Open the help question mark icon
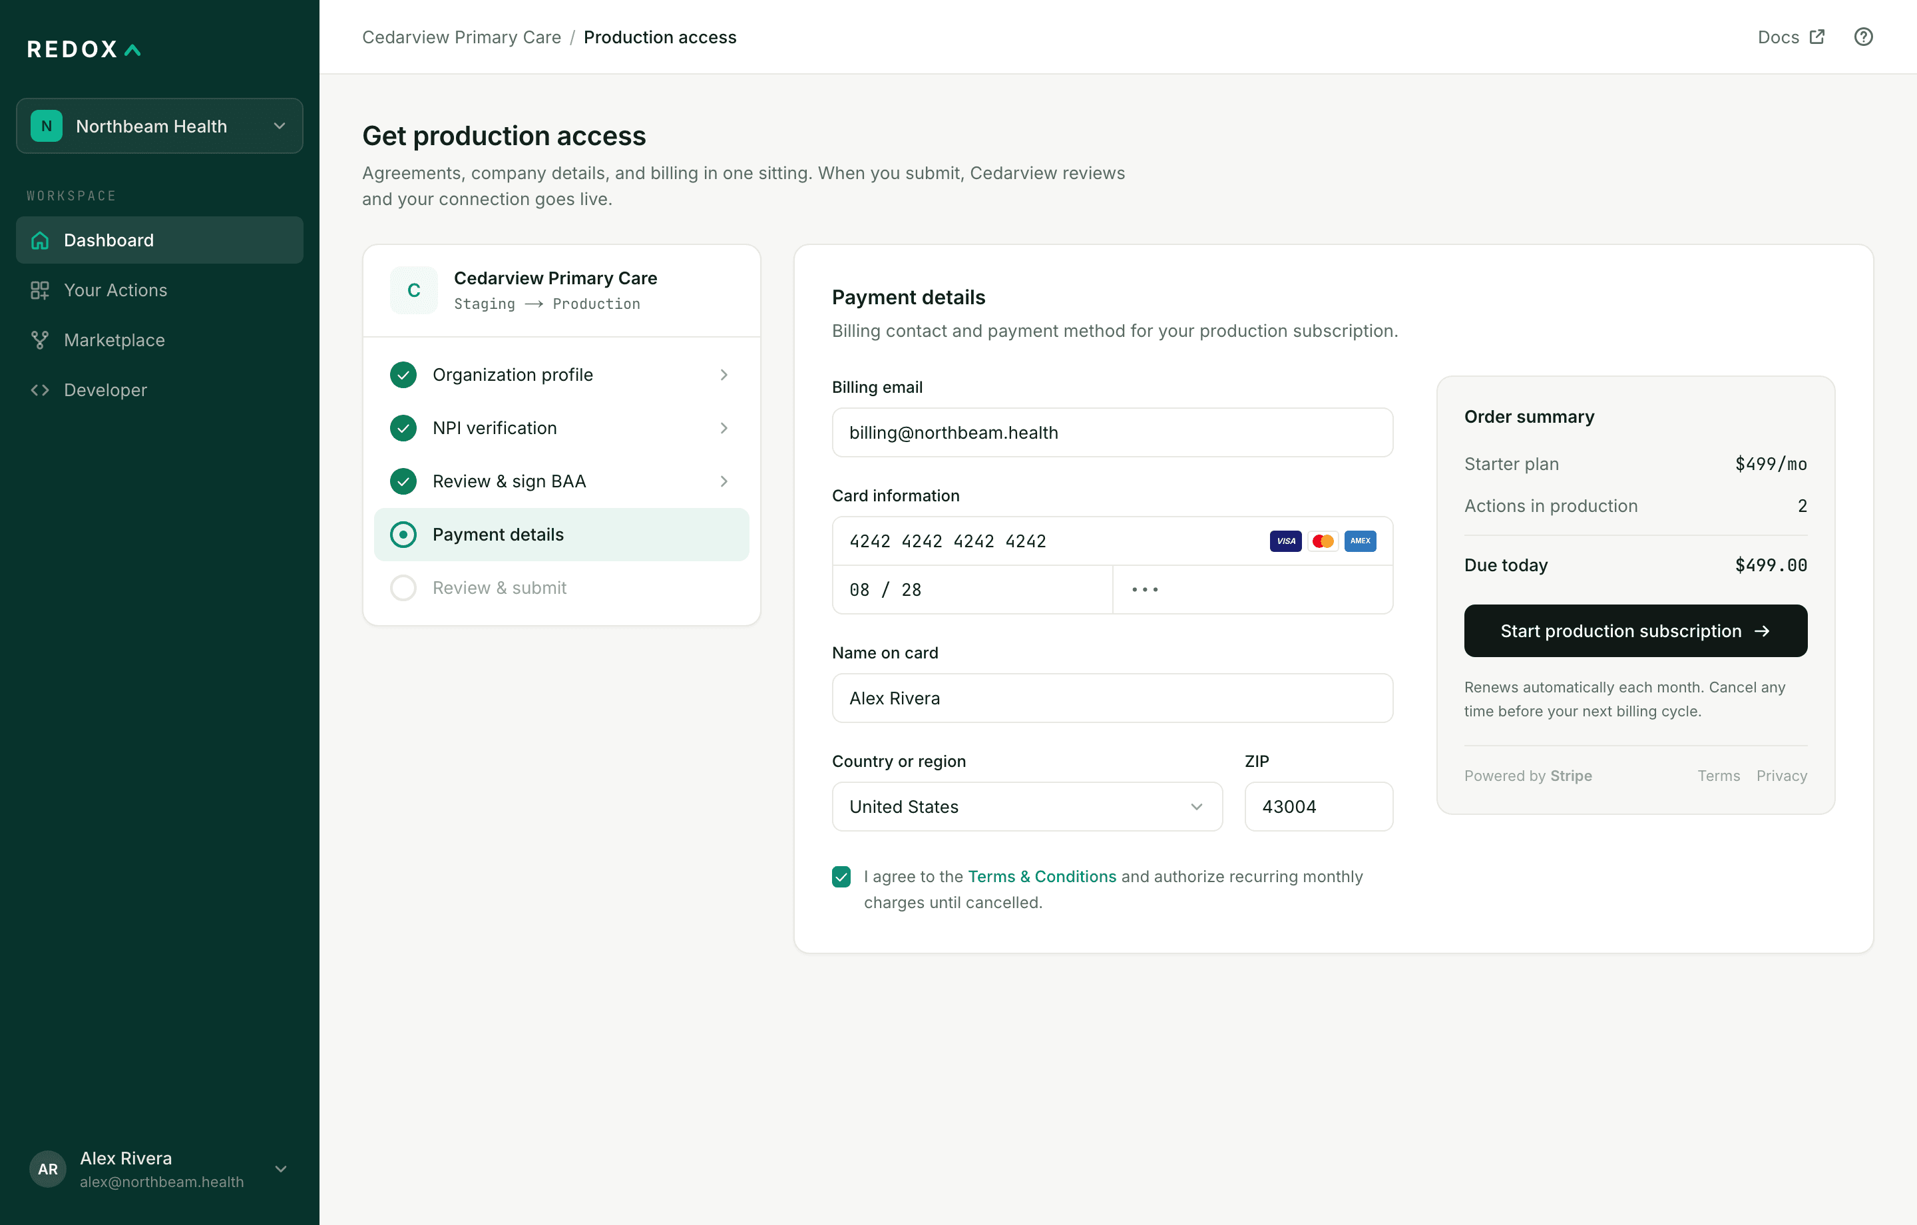1917x1225 pixels. pyautogui.click(x=1863, y=37)
